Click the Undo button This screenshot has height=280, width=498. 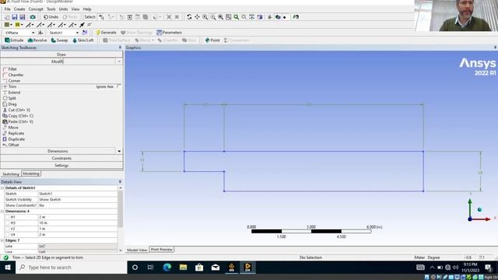[51, 17]
